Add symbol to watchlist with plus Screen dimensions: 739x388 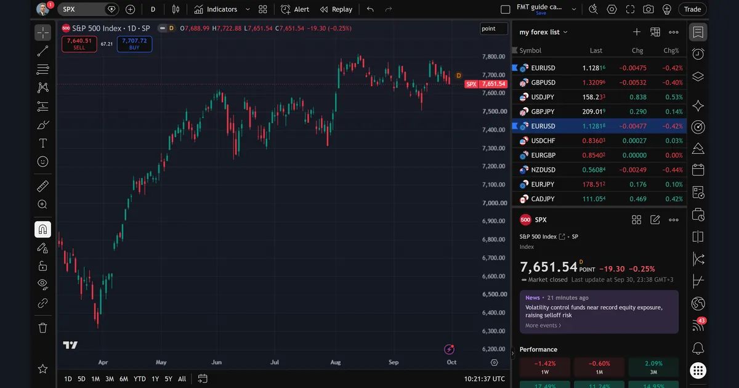637,32
